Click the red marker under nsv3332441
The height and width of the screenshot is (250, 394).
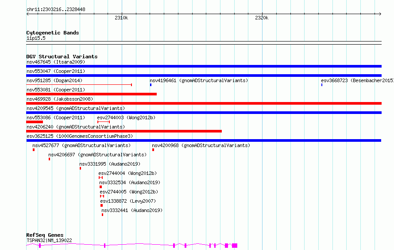coord(103,215)
